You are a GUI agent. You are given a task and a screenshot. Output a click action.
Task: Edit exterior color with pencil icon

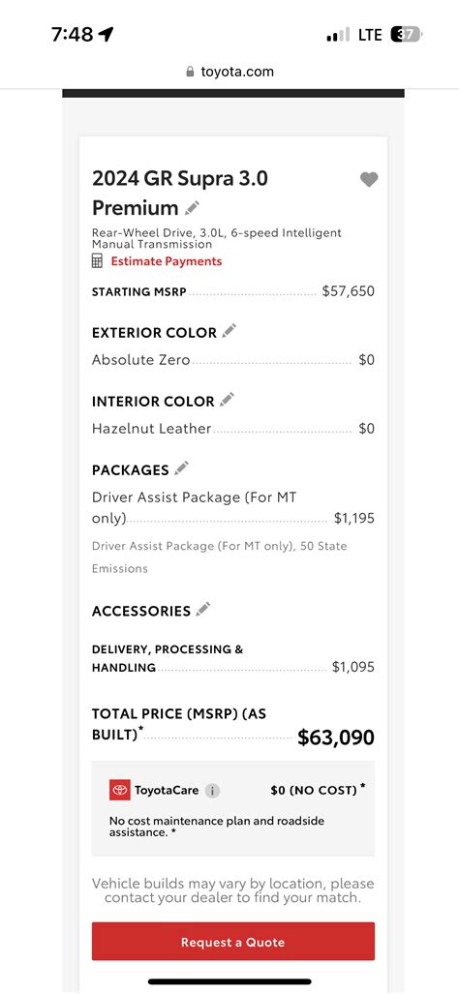(229, 330)
